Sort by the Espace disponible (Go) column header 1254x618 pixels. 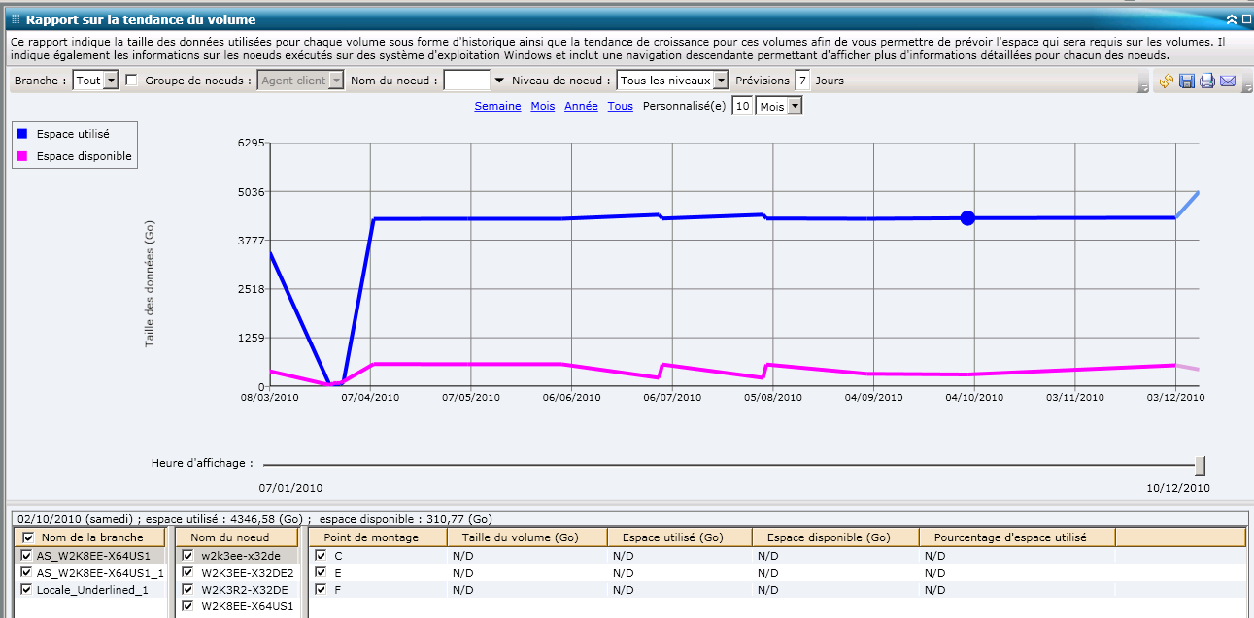pos(835,537)
